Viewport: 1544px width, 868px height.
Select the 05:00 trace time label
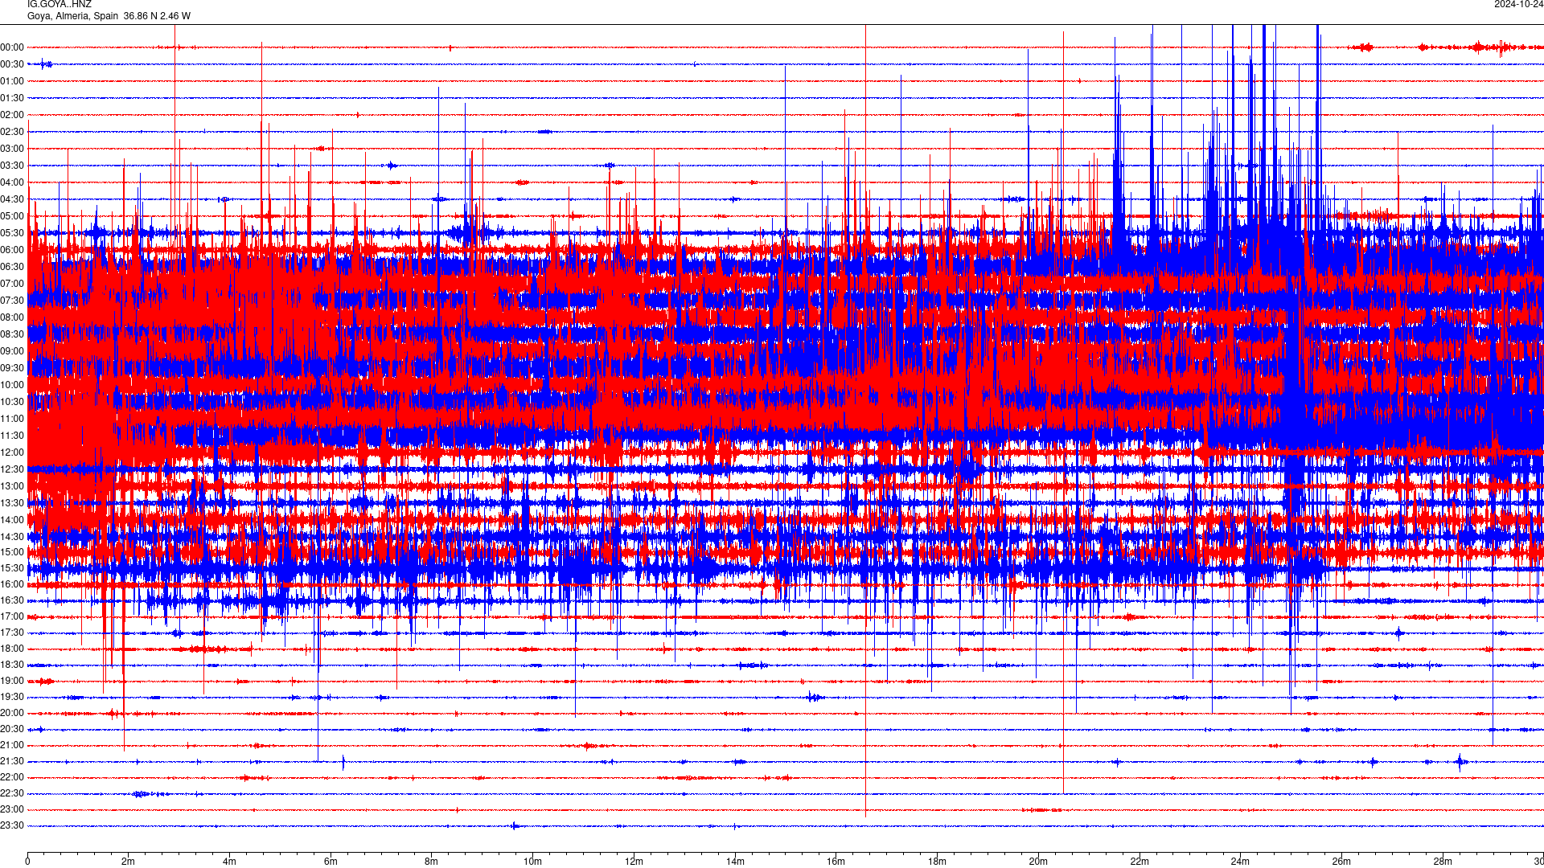coord(12,216)
